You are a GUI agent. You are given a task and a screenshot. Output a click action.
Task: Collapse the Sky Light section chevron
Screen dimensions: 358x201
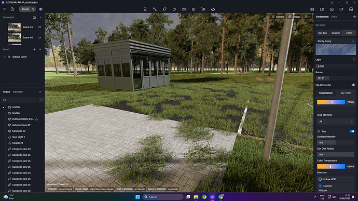(354, 25)
